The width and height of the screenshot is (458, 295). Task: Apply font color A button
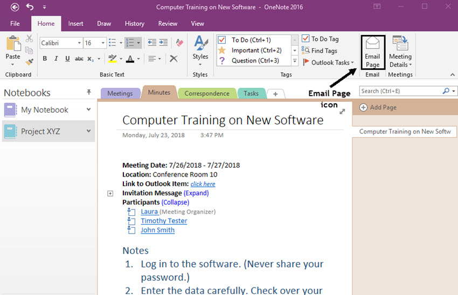click(x=130, y=59)
